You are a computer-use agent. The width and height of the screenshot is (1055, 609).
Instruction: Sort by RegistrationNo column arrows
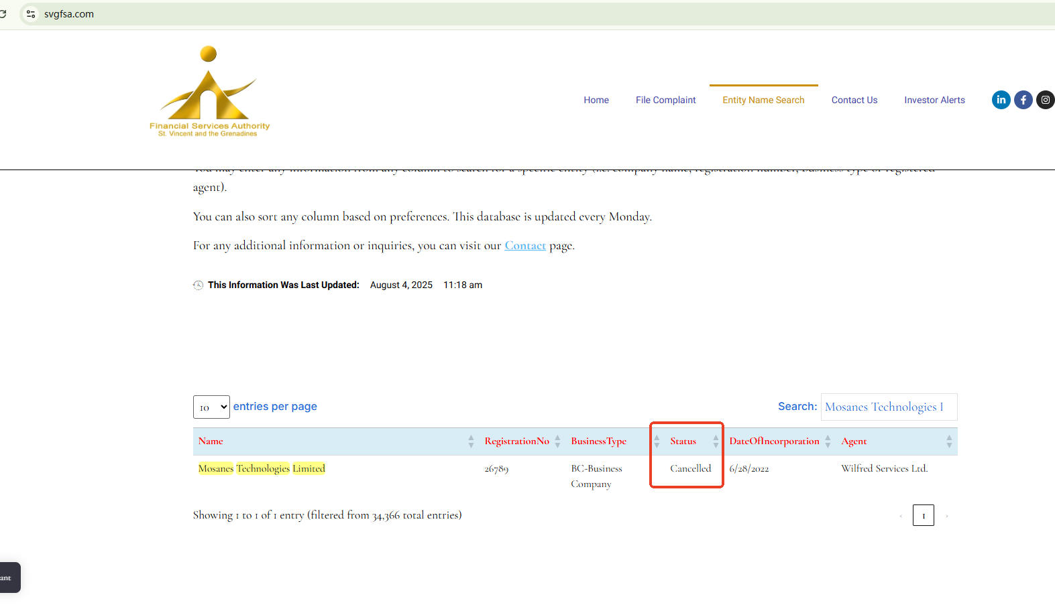pyautogui.click(x=557, y=442)
